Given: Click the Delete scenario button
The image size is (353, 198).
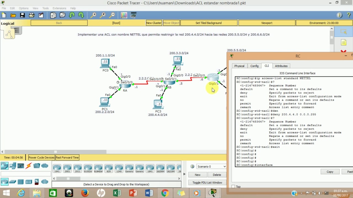Looking at the screenshot, I should pyautogui.click(x=217, y=175).
